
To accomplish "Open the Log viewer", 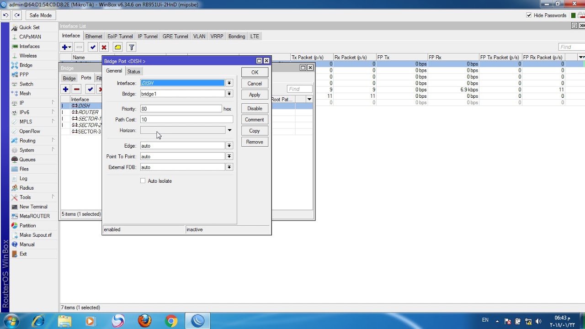I will click(x=23, y=179).
